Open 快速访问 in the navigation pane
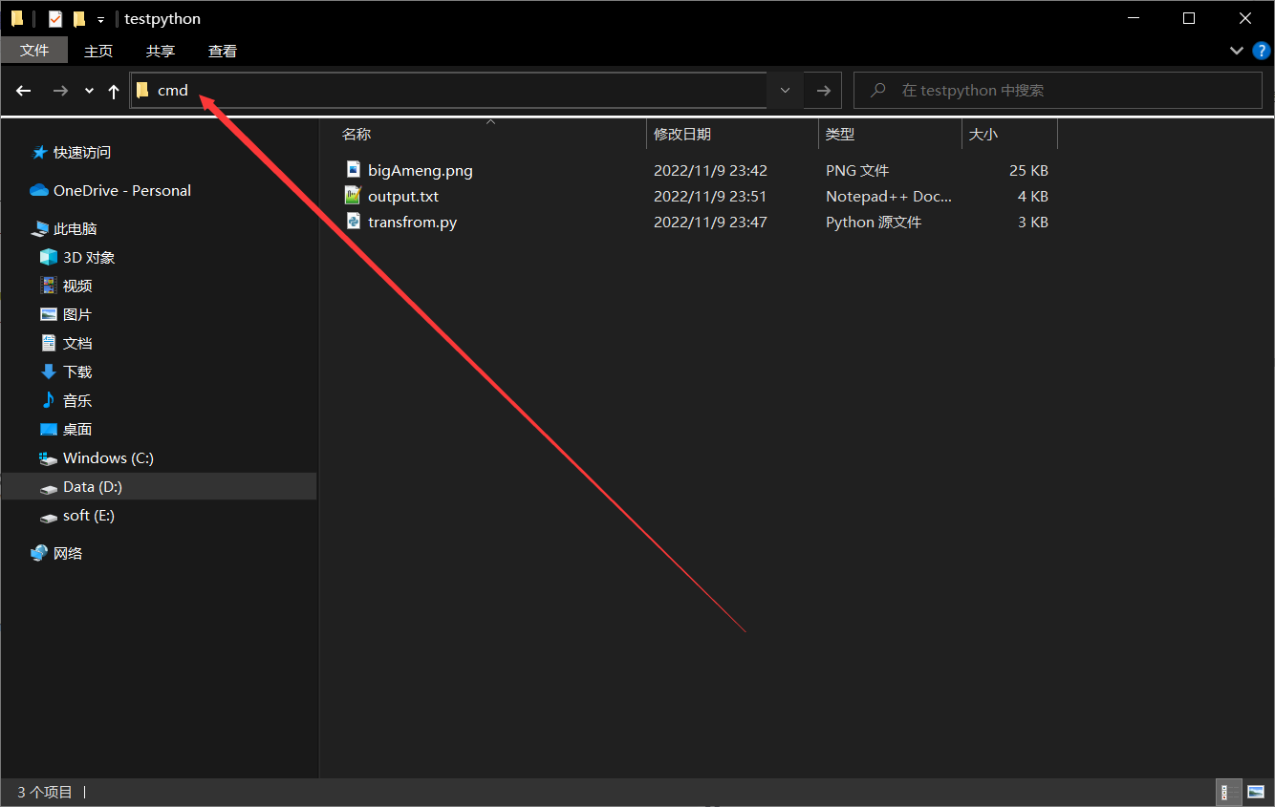Viewport: 1275px width, 807px height. click(82, 153)
